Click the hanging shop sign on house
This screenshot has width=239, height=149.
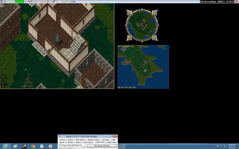(x=50, y=50)
